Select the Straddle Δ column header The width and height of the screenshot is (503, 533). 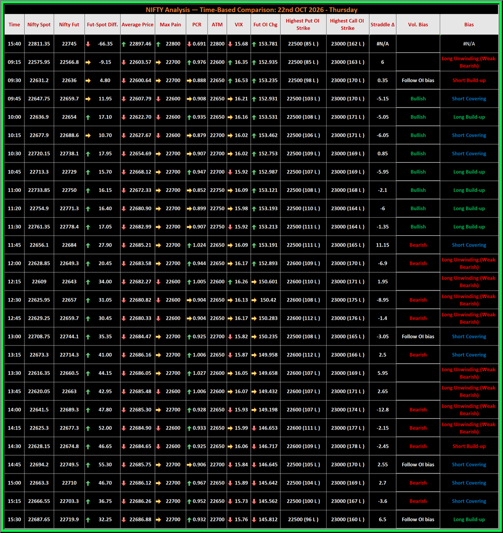point(383,25)
